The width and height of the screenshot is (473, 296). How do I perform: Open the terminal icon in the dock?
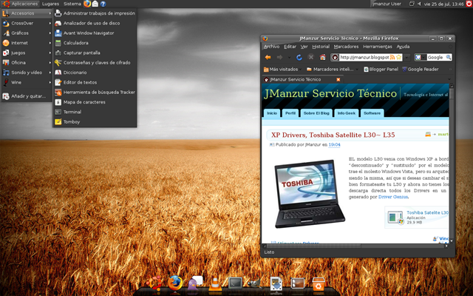[235, 283]
